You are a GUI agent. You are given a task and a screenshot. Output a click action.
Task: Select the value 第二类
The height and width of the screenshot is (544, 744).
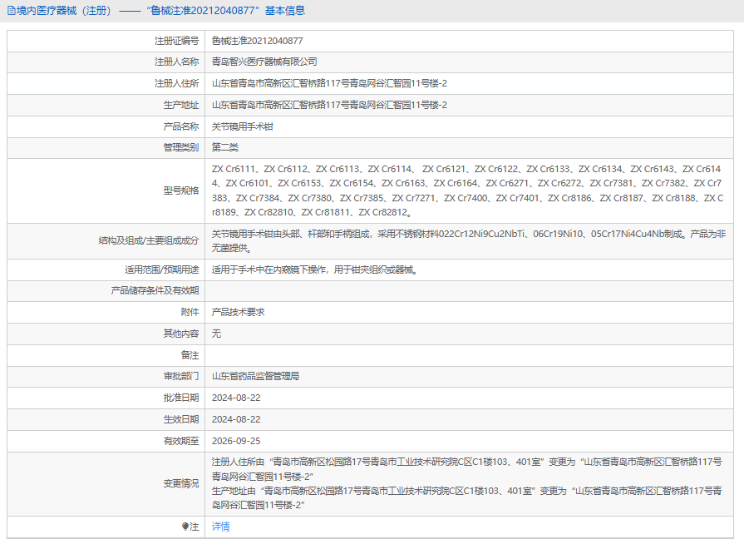tap(225, 147)
